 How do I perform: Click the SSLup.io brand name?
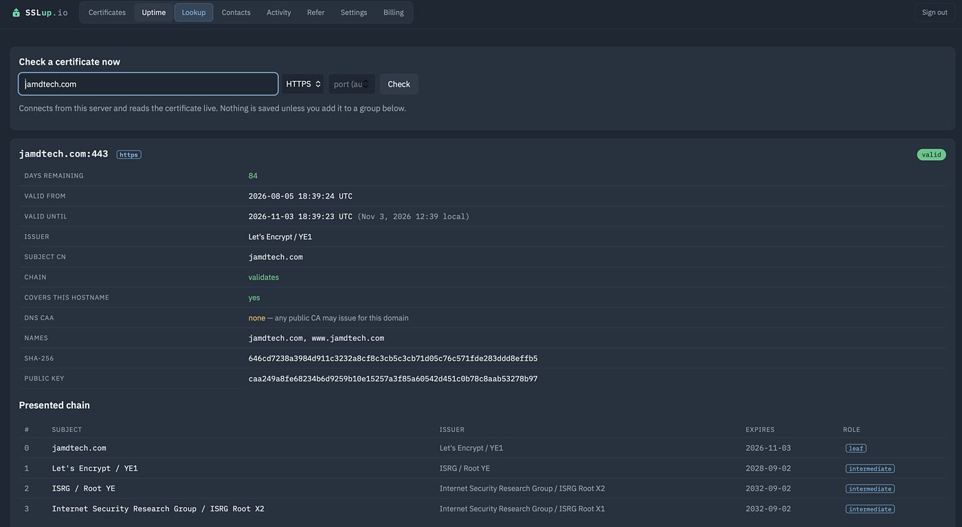47,12
